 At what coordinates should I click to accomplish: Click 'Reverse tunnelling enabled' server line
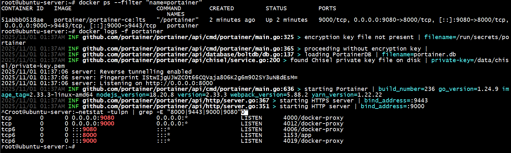click(146, 72)
